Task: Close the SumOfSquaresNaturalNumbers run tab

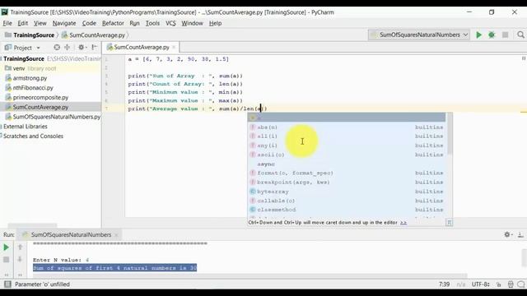Action: coord(116,235)
